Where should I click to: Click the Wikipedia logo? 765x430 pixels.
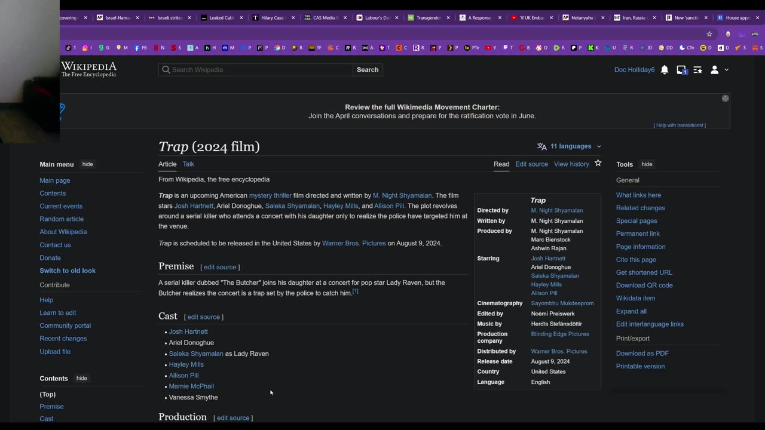point(88,70)
